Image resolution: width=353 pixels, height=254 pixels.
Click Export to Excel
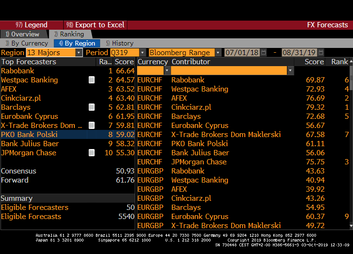[x=95, y=25]
